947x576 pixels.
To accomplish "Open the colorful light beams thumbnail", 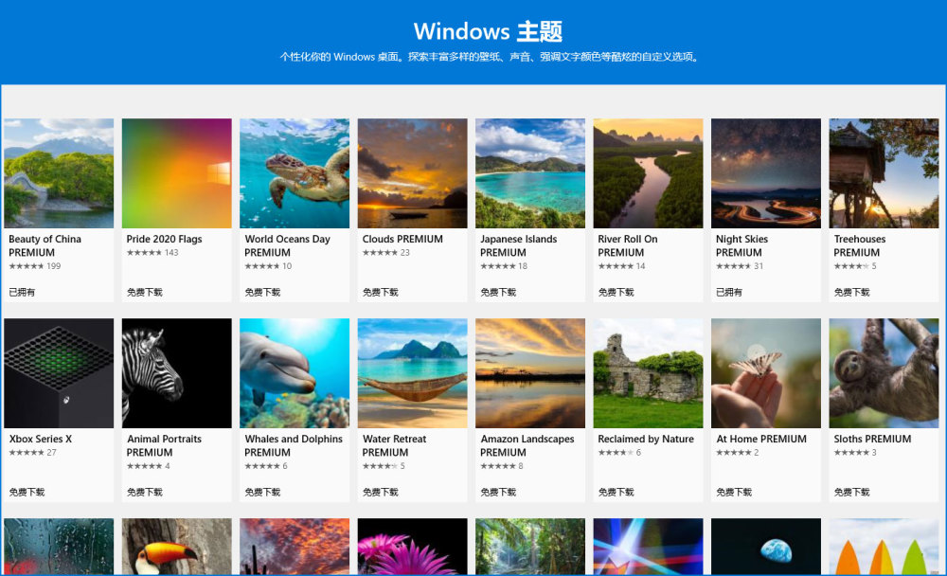I will pos(648,547).
